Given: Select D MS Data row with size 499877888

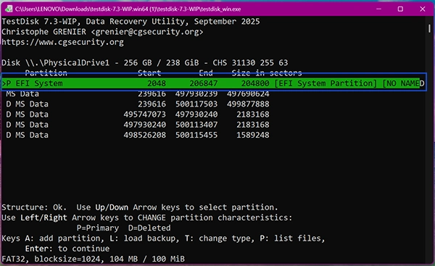Looking at the screenshot, I should click(x=137, y=104).
